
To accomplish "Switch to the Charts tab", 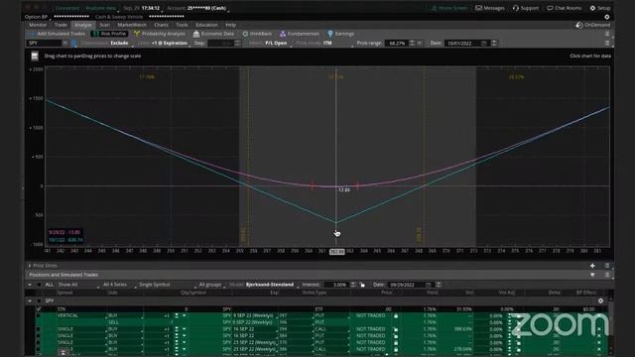I will (161, 25).
